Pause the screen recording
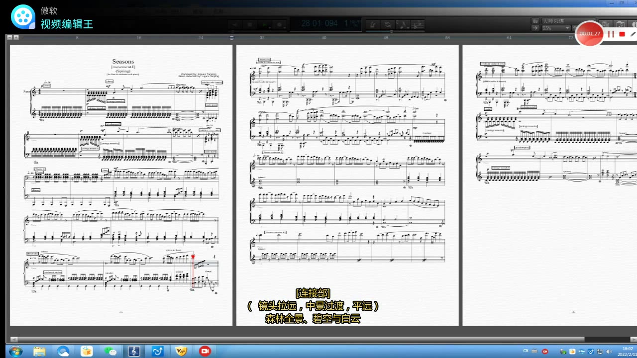Image resolution: width=637 pixels, height=358 pixels. [611, 34]
